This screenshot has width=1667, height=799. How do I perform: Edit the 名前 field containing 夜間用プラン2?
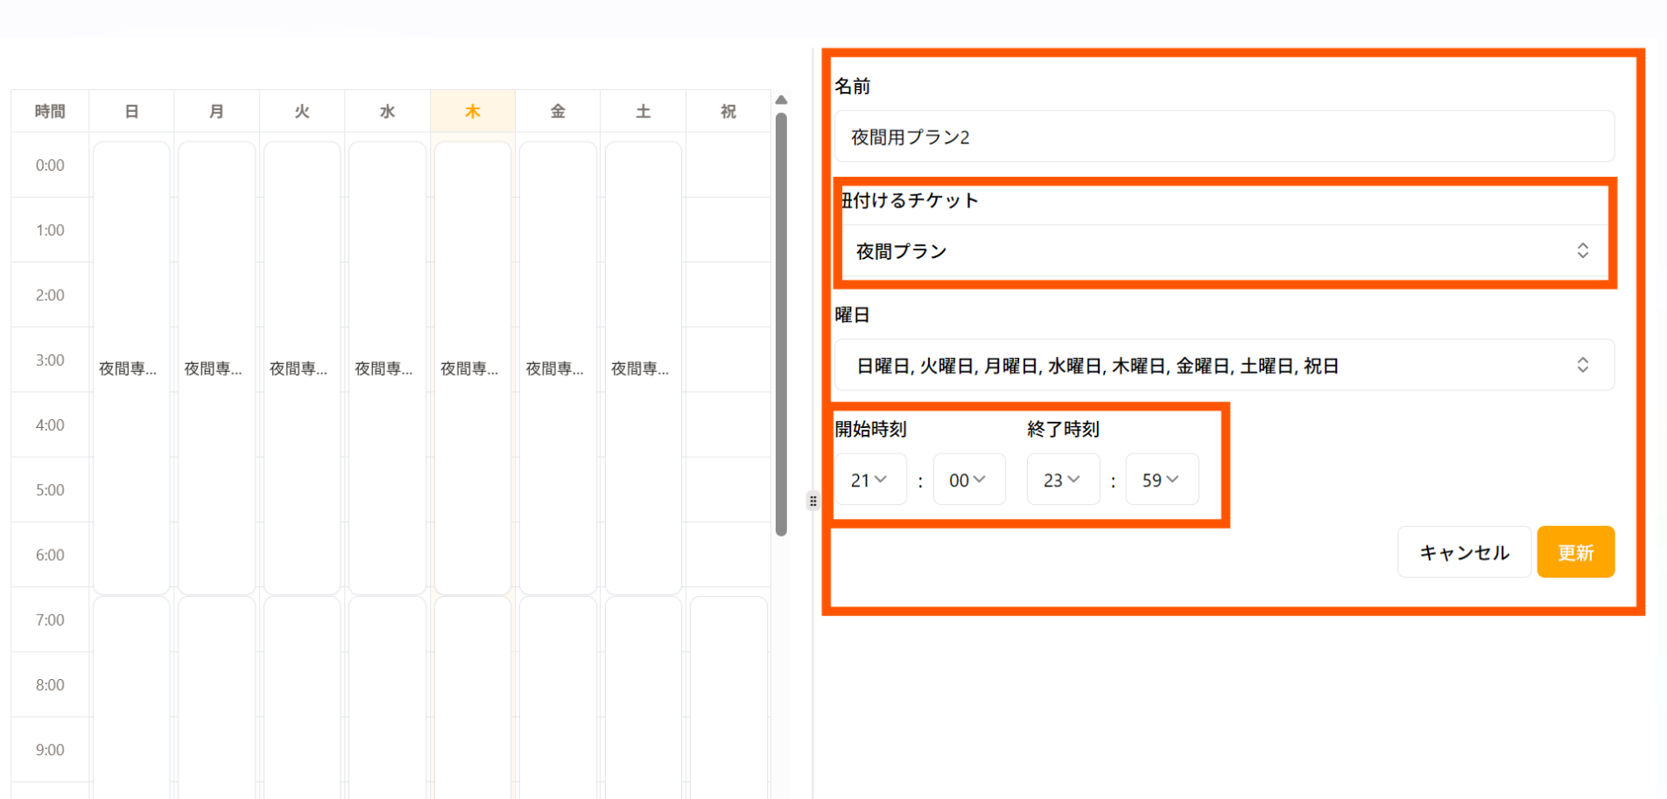tap(1222, 137)
